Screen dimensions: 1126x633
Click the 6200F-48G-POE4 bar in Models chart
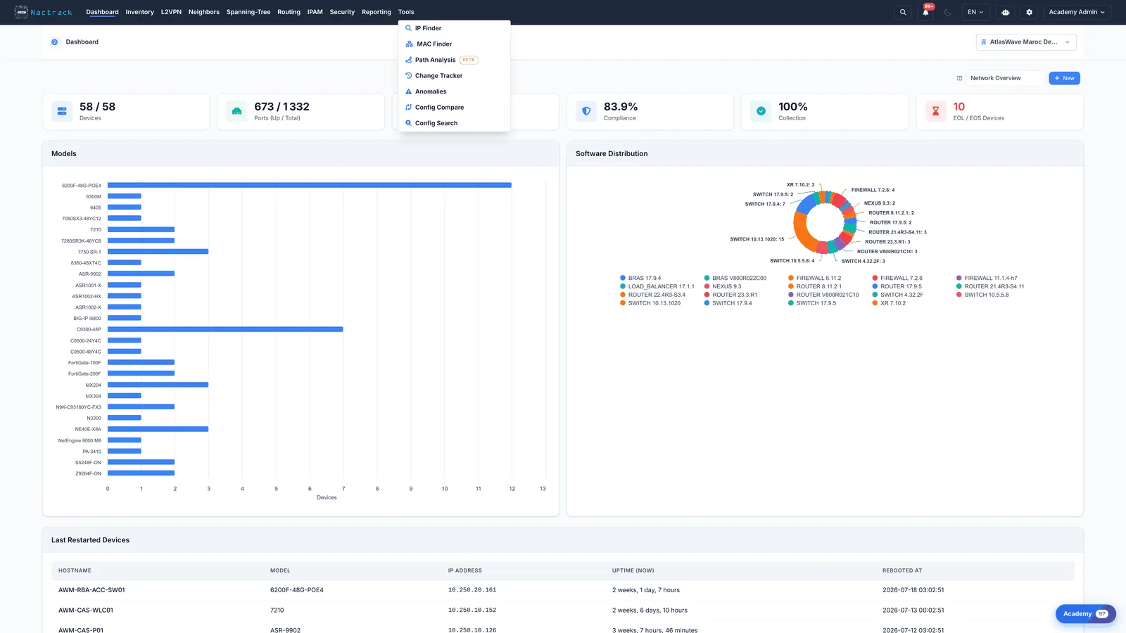310,185
